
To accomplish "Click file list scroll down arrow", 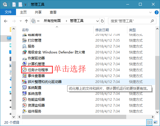I will [157, 112].
